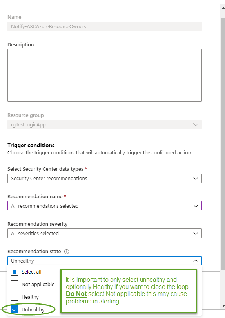Click the scrollbar up arrow

[223, 8]
